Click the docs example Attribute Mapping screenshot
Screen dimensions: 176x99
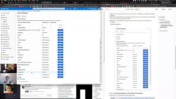(x=133, y=59)
